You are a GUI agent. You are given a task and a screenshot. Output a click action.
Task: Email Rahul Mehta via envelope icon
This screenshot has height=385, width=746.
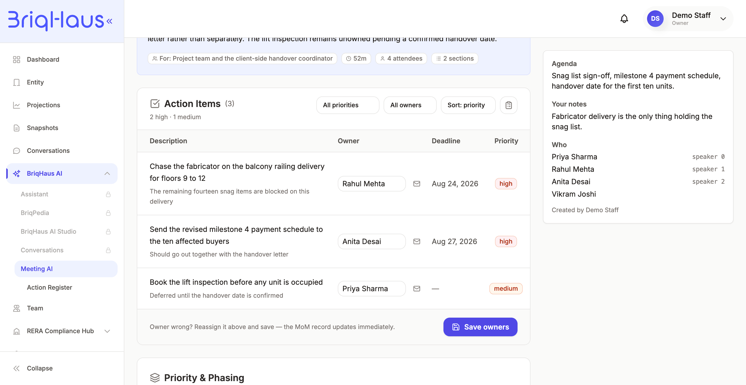tap(417, 184)
